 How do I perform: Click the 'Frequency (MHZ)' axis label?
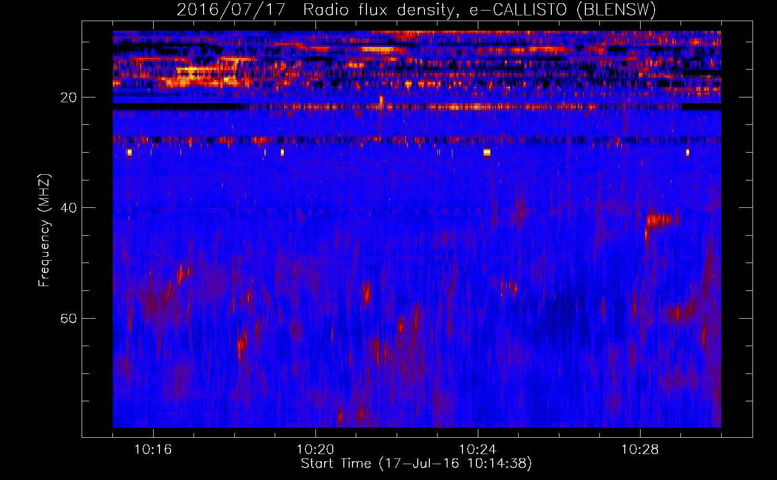point(44,230)
